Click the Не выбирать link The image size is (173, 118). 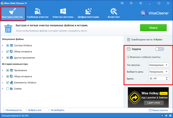pos(58,110)
